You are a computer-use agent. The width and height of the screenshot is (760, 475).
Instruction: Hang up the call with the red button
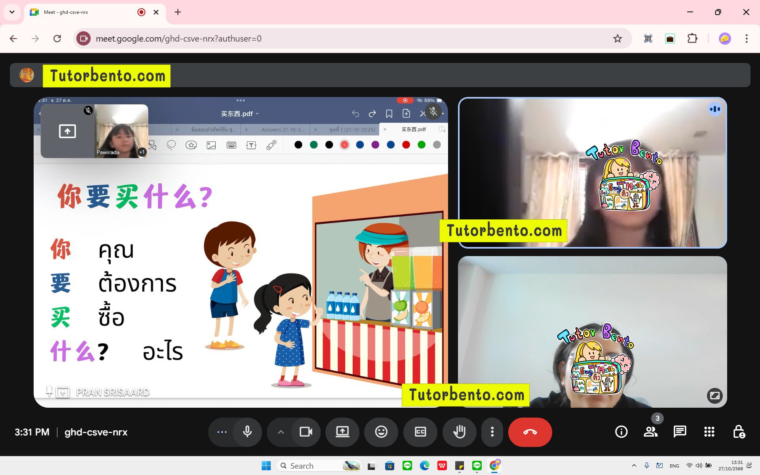pyautogui.click(x=530, y=432)
